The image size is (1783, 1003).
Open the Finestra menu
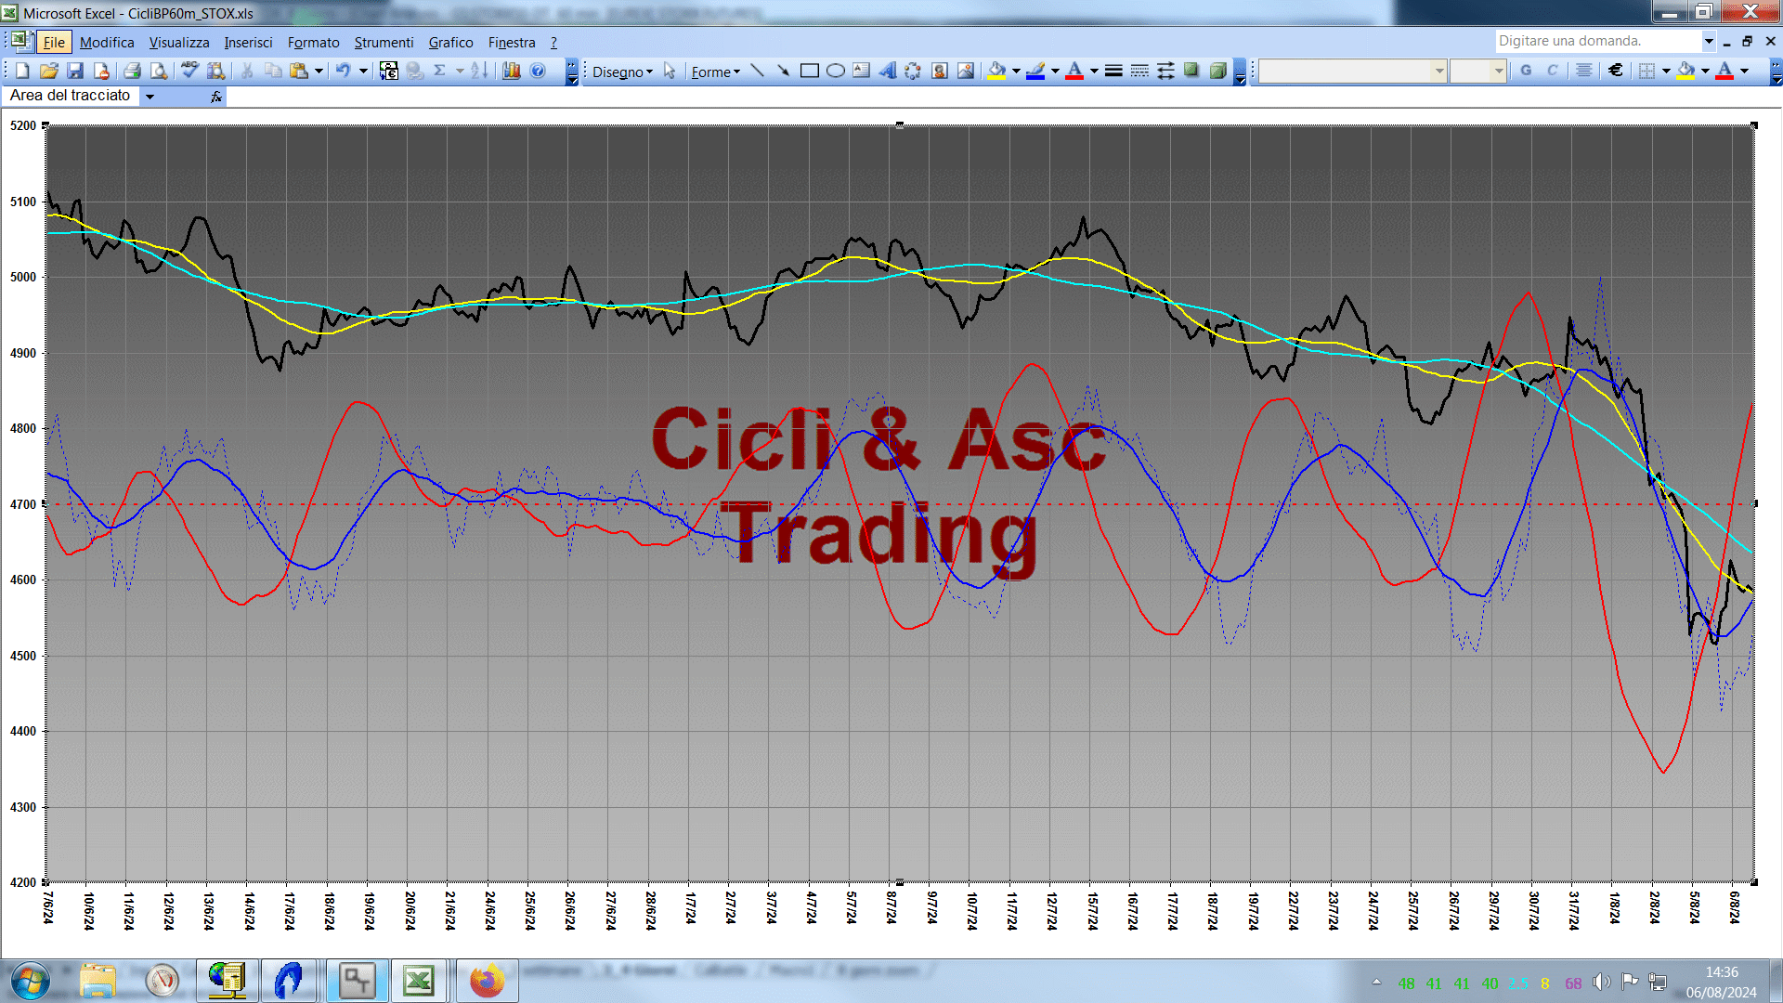pos(512,42)
